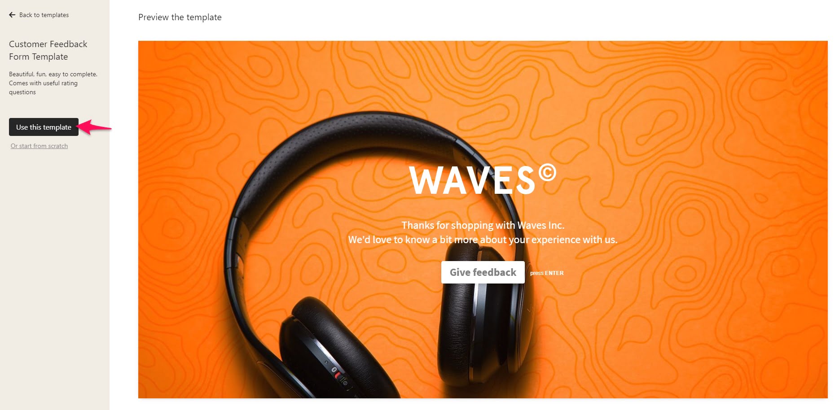Image resolution: width=835 pixels, height=410 pixels.
Task: Click the We'd love to know more sentence
Action: point(483,240)
